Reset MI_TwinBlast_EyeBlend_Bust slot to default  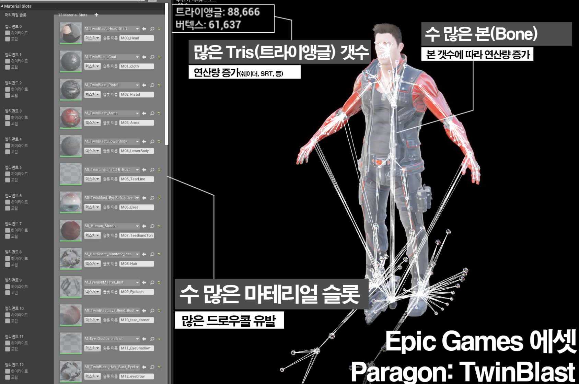[159, 311]
